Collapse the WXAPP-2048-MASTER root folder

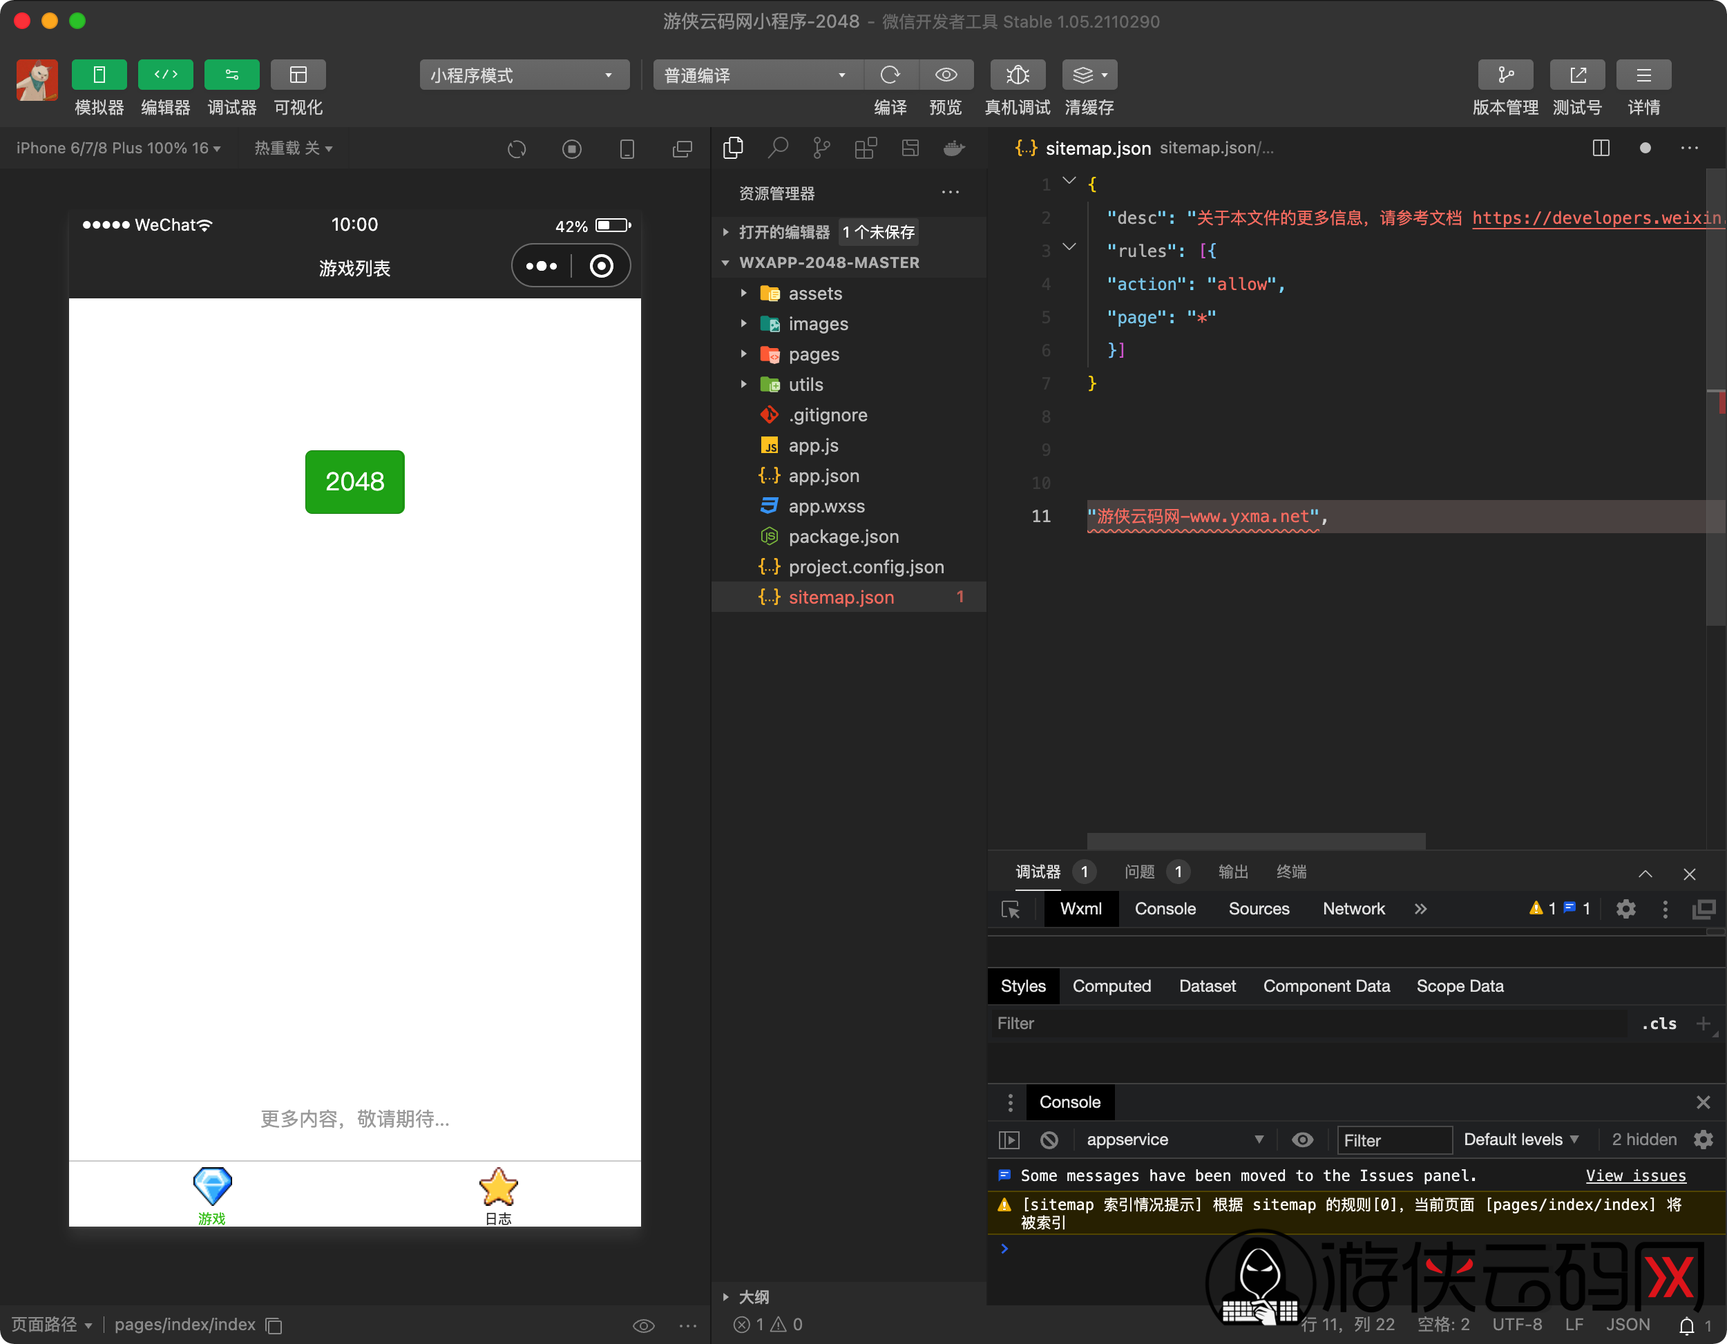[849, 262]
